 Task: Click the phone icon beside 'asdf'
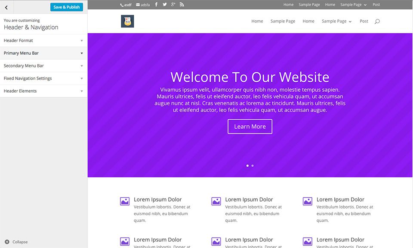[x=121, y=4]
